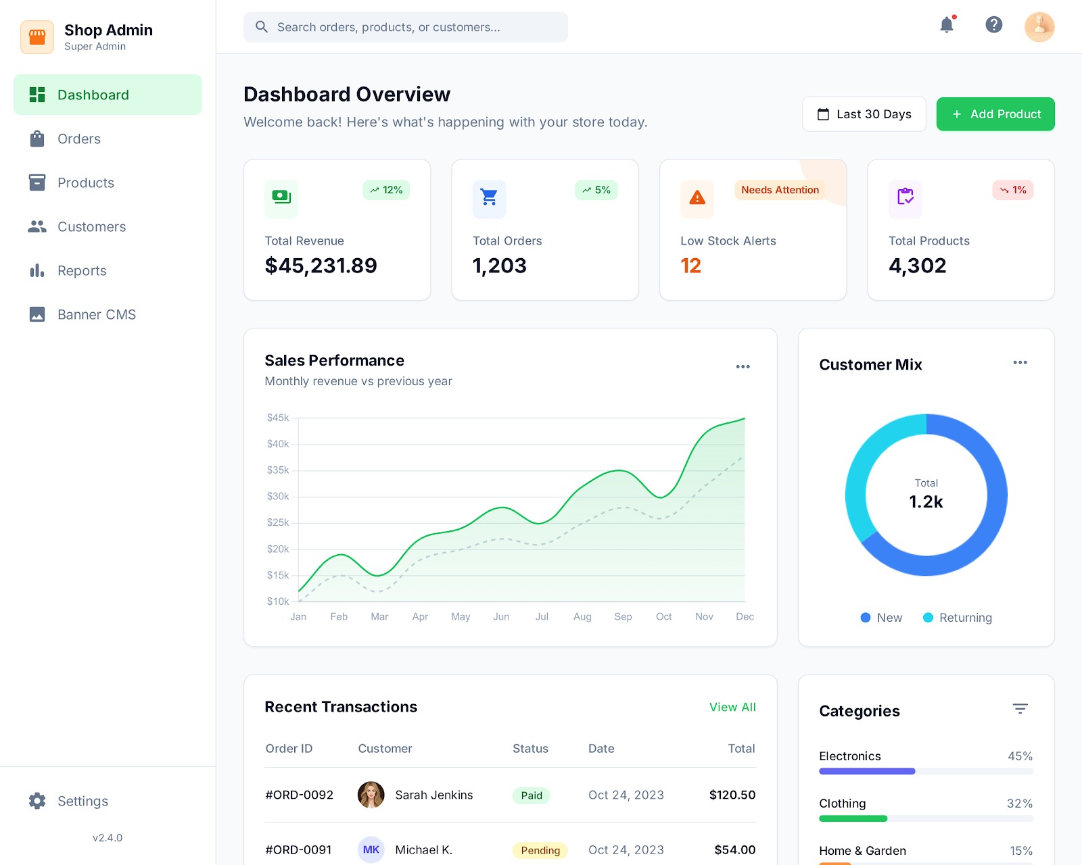Focus the search orders, products, customers field

(x=406, y=27)
